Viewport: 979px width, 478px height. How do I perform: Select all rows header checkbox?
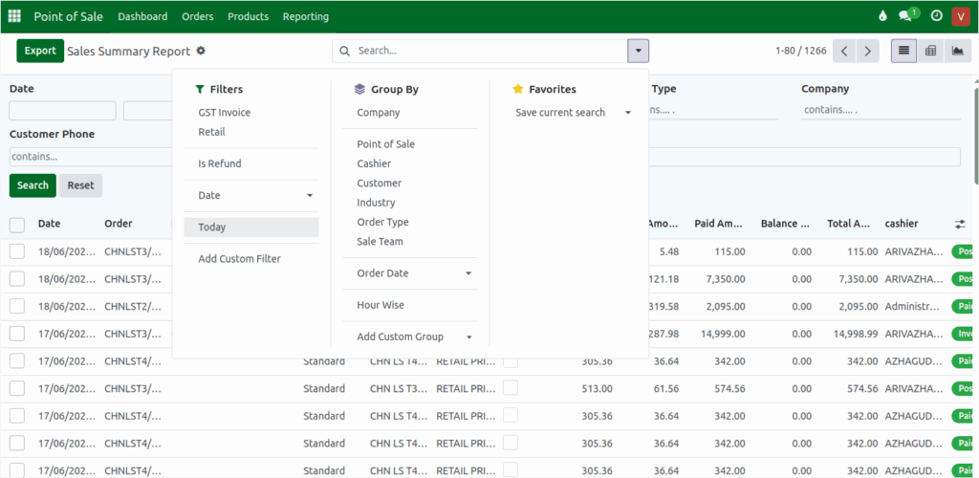click(17, 225)
